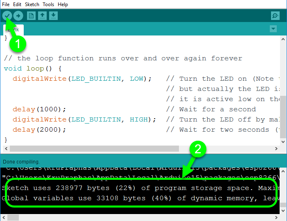This screenshot has height=221, width=287.
Task: Click the console horizontal scrollbar thumb
Action: [13, 218]
